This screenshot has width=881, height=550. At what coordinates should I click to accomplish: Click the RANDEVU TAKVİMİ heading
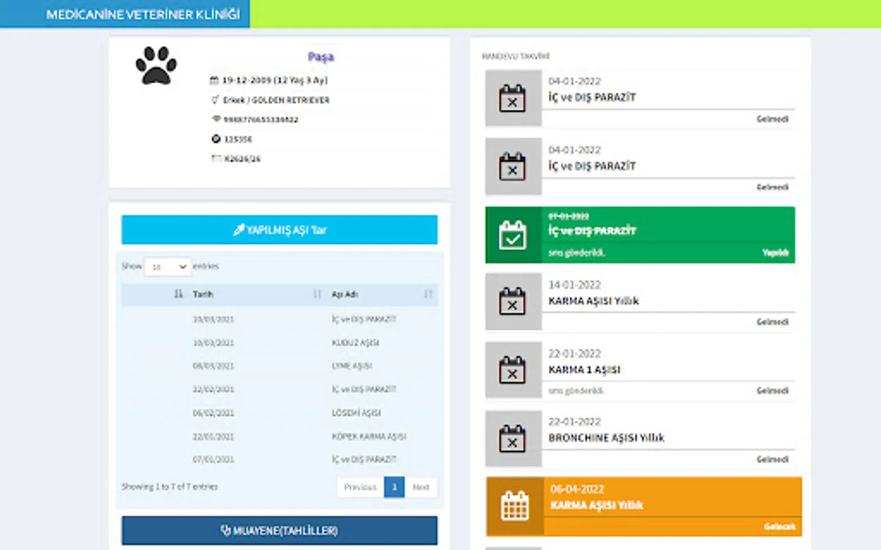pos(515,56)
